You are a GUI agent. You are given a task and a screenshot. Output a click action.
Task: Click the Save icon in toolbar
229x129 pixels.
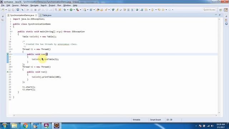tap(9, 10)
